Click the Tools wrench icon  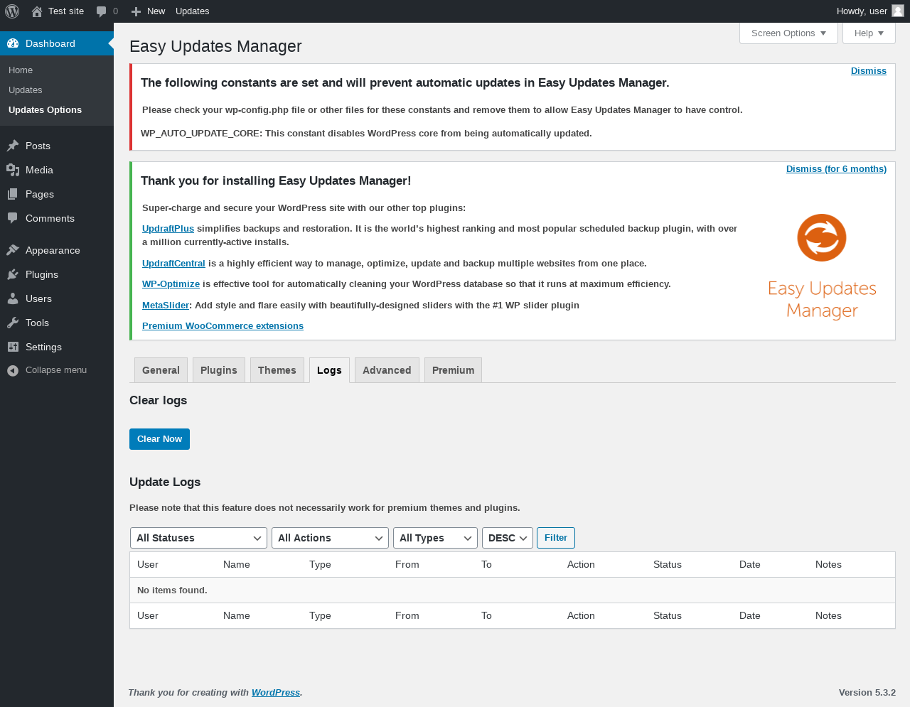tap(13, 323)
